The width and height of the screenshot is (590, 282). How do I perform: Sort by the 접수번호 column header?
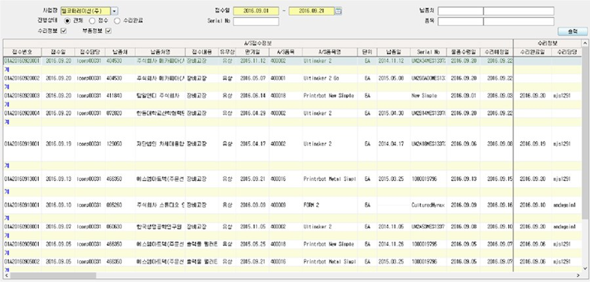coord(22,52)
